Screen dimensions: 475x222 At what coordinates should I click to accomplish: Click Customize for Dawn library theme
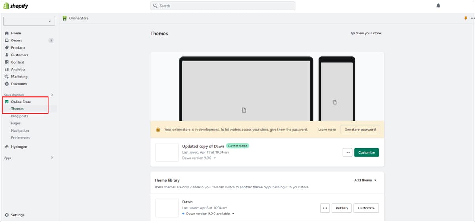click(367, 208)
